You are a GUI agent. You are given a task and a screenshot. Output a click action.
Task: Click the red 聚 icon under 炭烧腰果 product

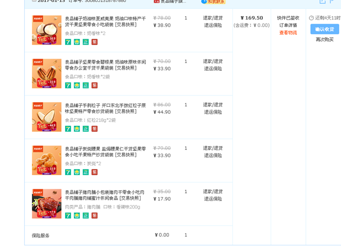tap(94, 172)
